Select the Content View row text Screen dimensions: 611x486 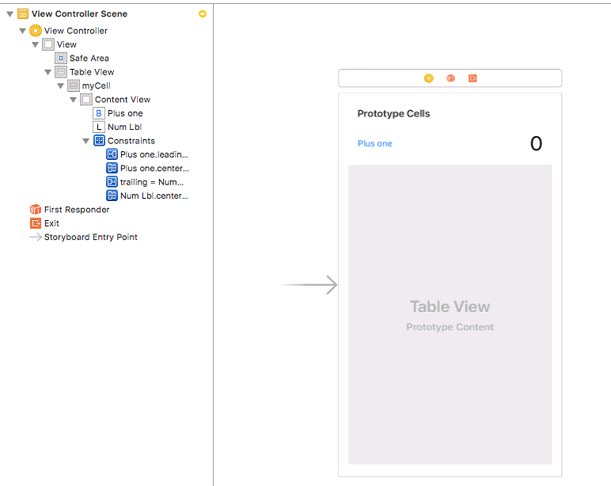(x=123, y=100)
